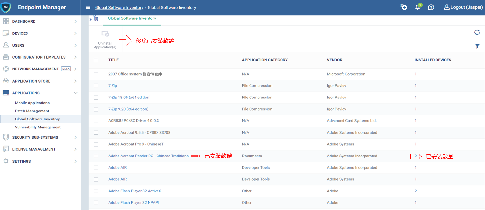Check the 7 Zip row checkbox

[96, 86]
